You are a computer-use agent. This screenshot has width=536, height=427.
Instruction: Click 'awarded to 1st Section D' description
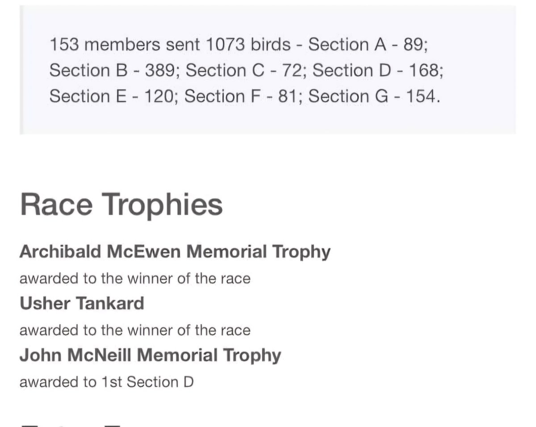(x=107, y=382)
